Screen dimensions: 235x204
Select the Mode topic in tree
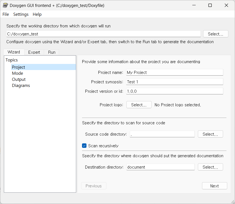17,73
